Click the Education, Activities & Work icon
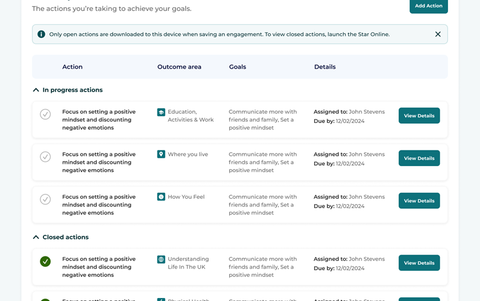The height and width of the screenshot is (301, 480). (x=161, y=112)
